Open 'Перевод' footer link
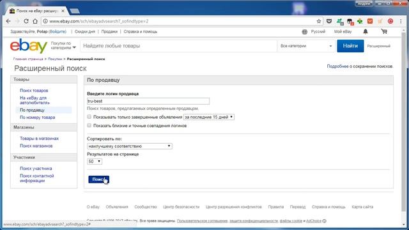The image size is (409, 230). coord(298,207)
